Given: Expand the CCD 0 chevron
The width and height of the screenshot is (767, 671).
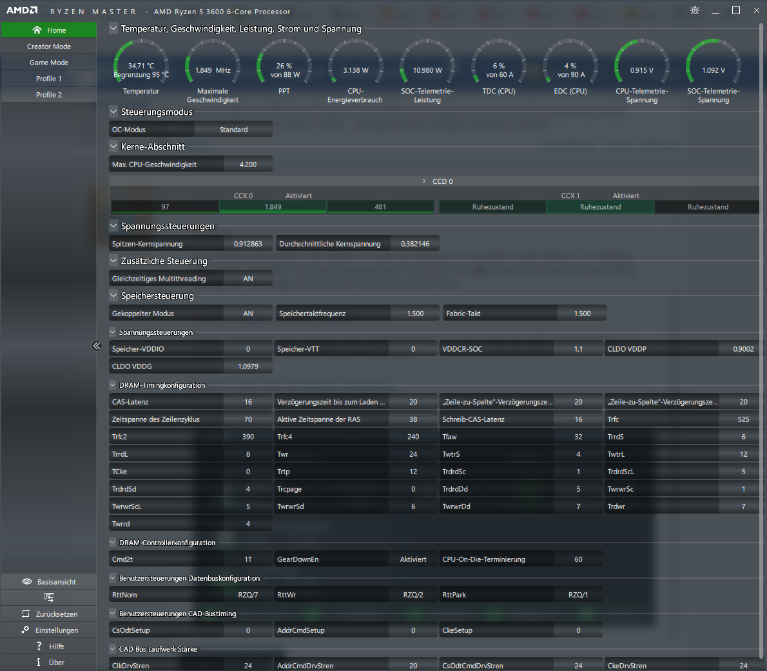Looking at the screenshot, I should pyautogui.click(x=424, y=181).
